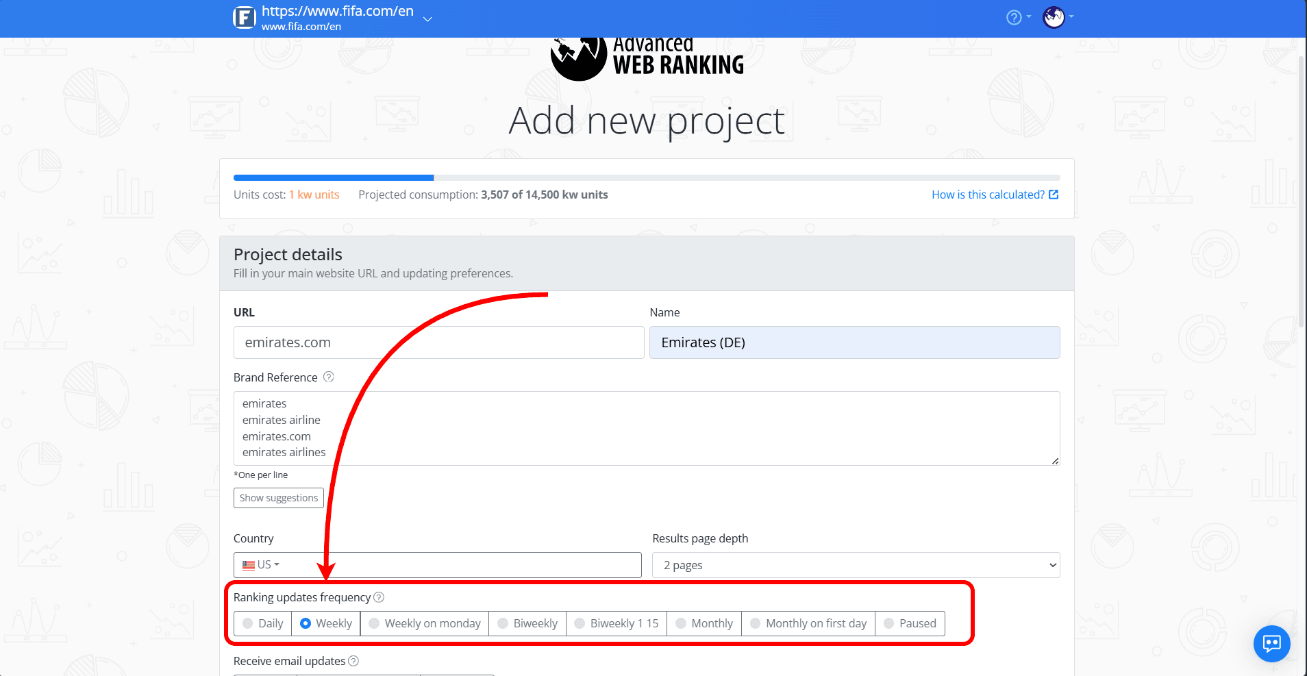Select Biweekly 1 15 frequency
Viewport: 1307px width, 676px height.
pyautogui.click(x=617, y=623)
